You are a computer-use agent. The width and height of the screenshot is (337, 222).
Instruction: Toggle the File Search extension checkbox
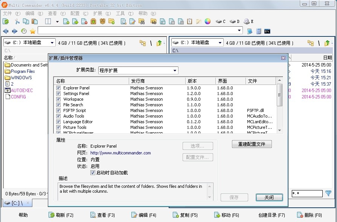(58, 105)
